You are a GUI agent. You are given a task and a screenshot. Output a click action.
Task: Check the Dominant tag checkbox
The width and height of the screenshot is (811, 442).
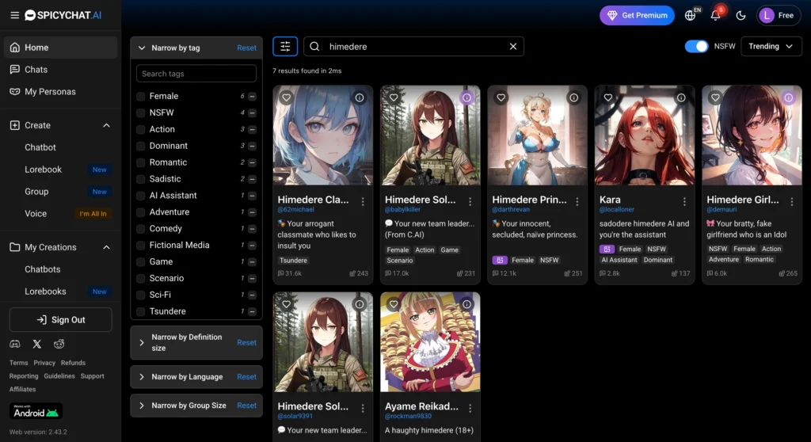click(x=141, y=146)
